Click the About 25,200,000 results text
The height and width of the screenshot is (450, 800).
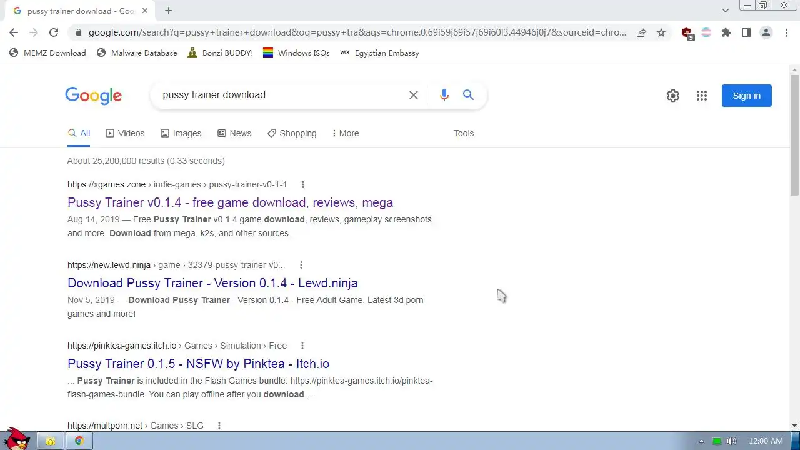pos(146,161)
